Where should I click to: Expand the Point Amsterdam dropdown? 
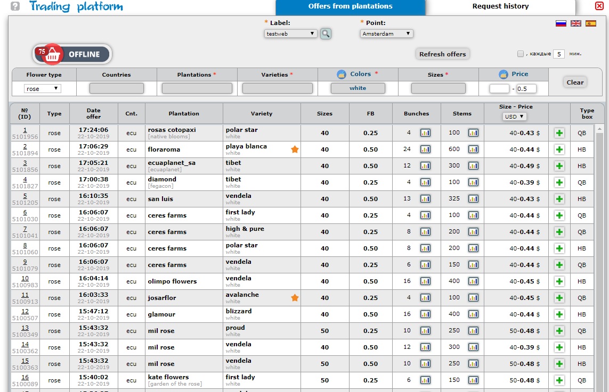pyautogui.click(x=386, y=34)
